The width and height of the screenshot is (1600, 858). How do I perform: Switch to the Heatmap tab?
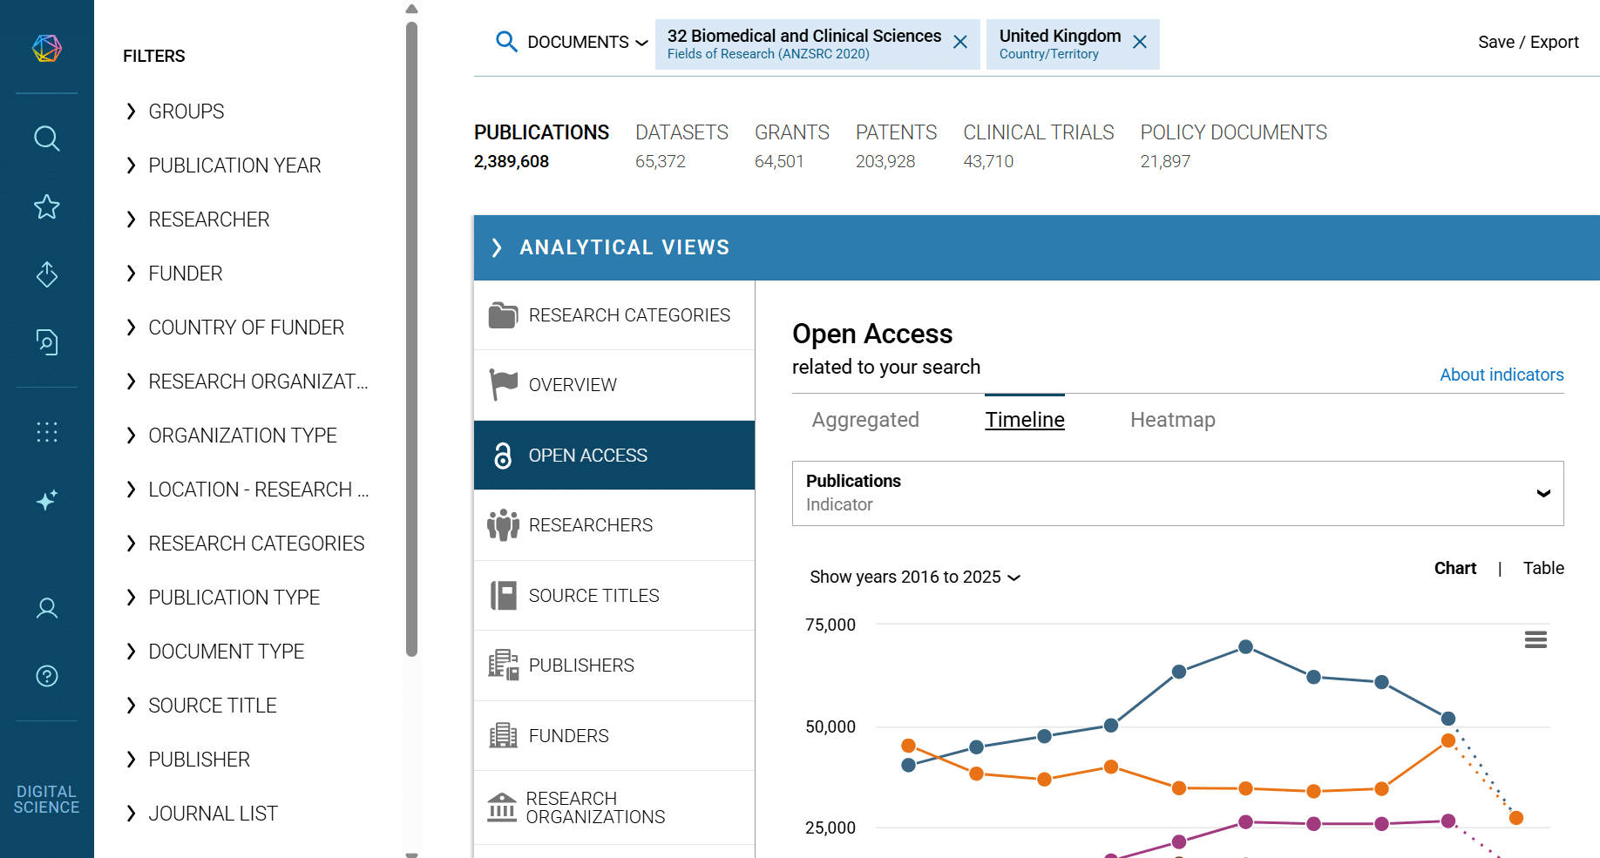point(1172,420)
